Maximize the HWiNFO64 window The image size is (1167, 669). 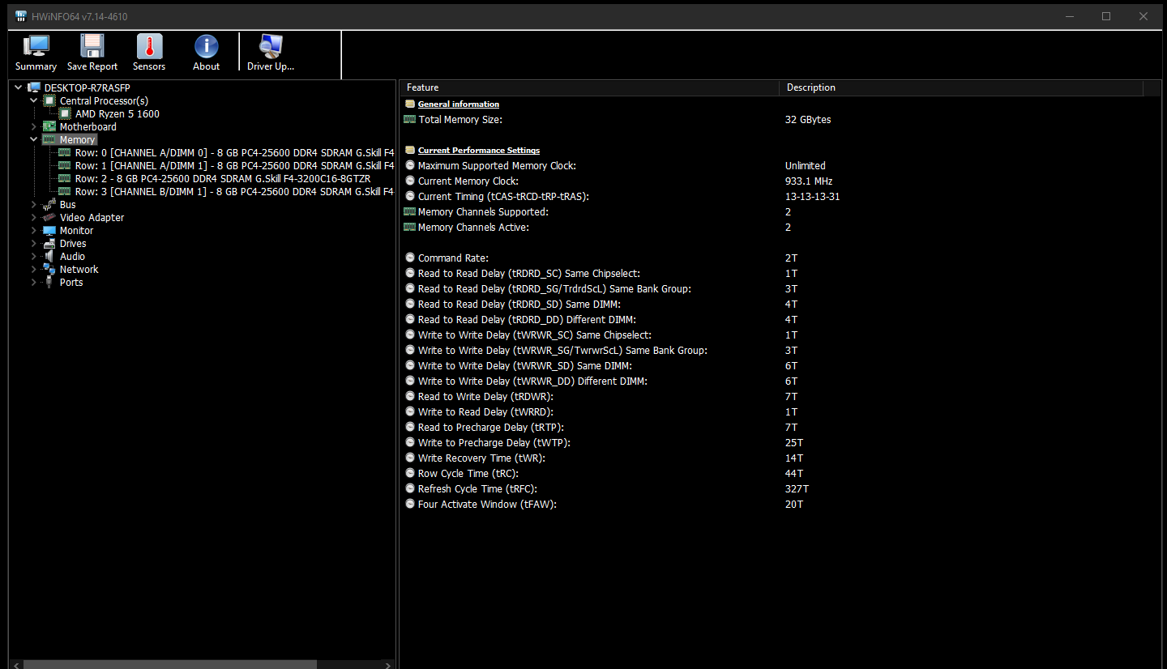point(1106,16)
